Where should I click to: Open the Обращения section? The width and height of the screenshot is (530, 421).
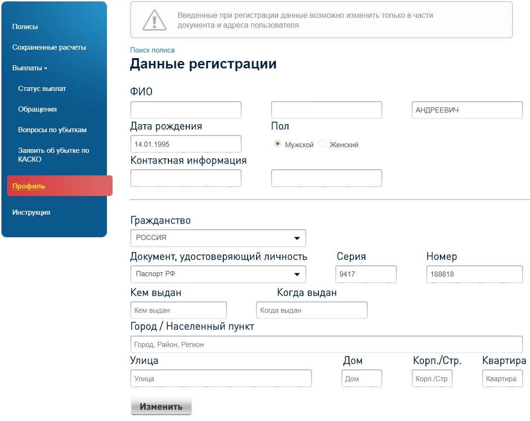tap(37, 109)
